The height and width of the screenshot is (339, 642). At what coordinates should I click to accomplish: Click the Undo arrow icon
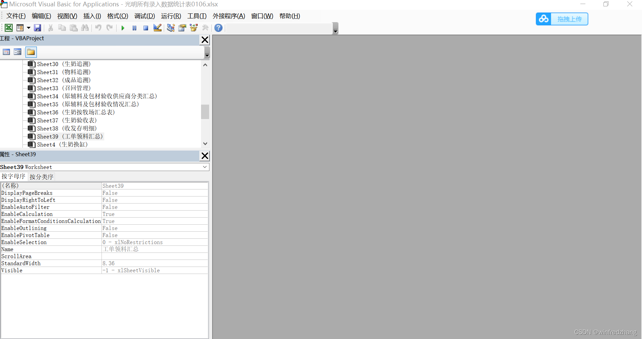98,28
